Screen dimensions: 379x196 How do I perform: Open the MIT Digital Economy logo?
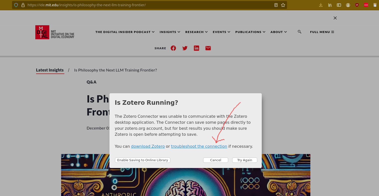tap(55, 32)
